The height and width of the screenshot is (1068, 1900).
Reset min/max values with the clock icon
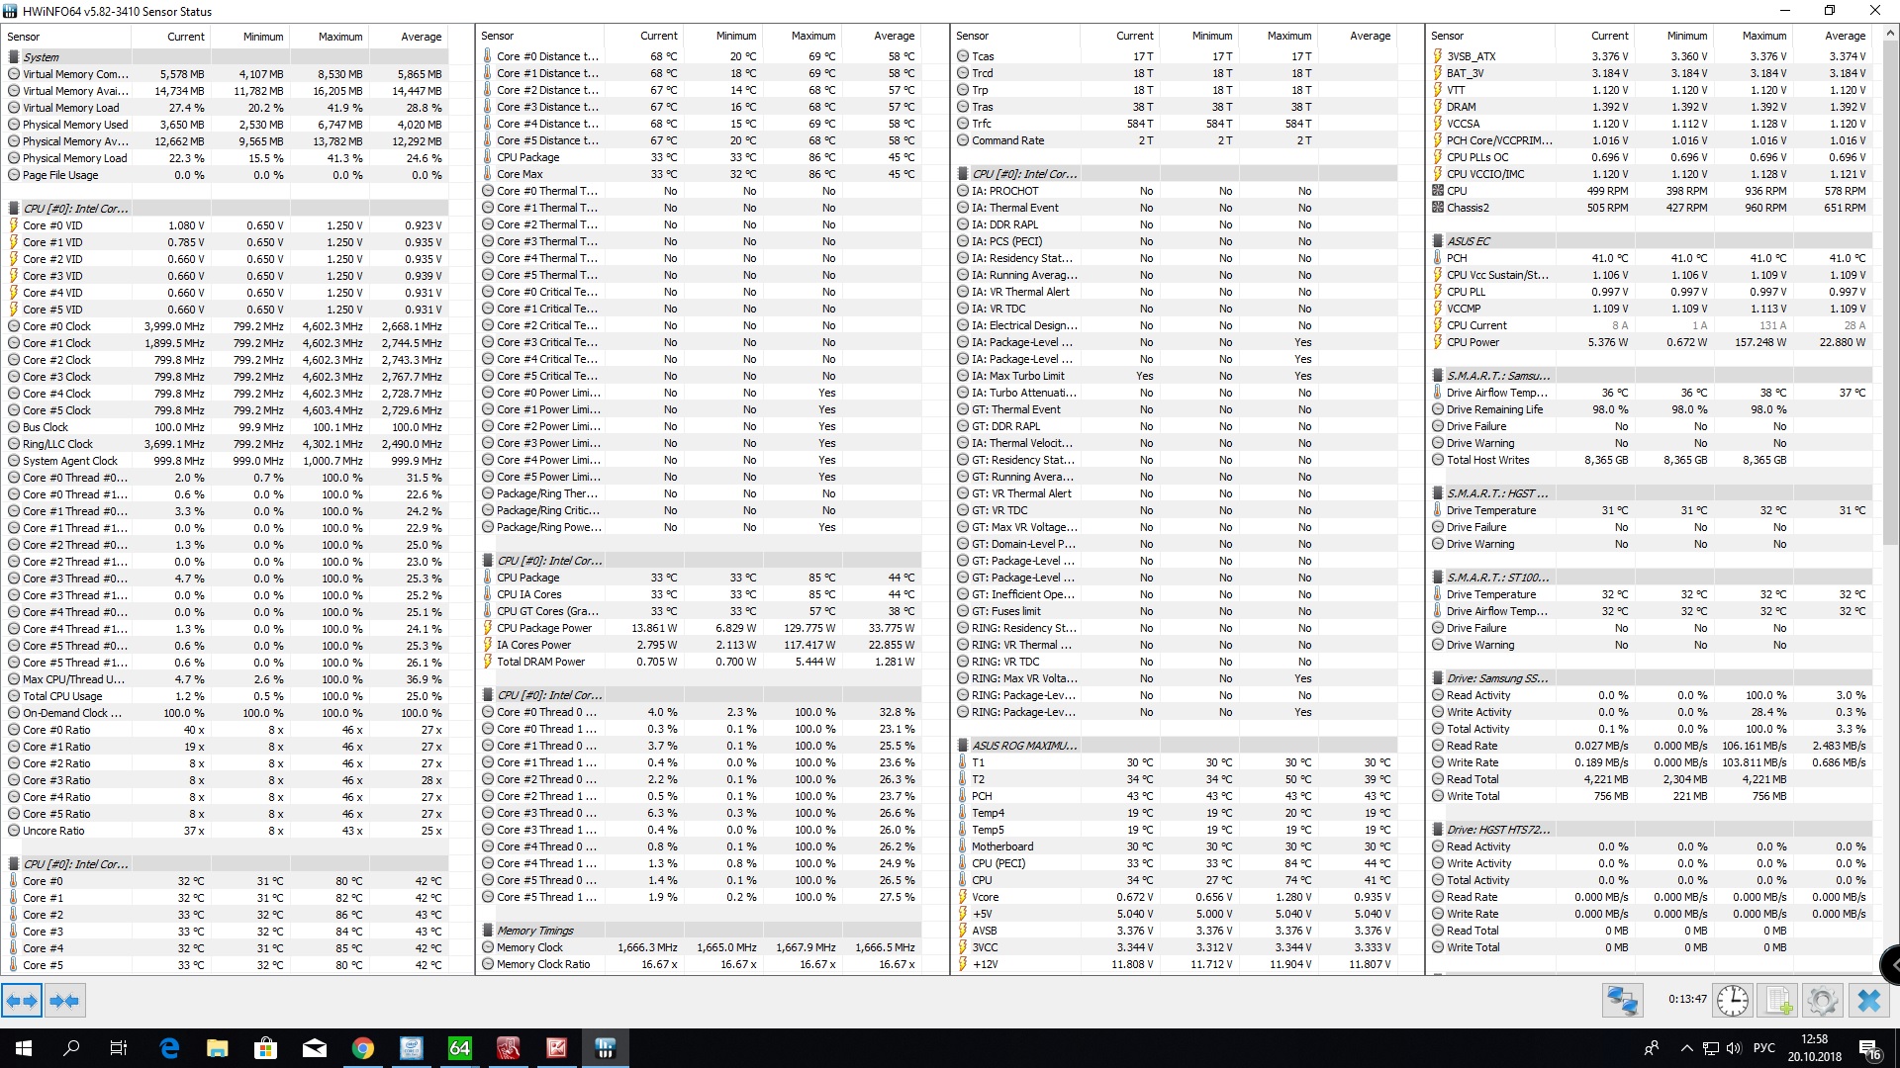point(1732,1001)
